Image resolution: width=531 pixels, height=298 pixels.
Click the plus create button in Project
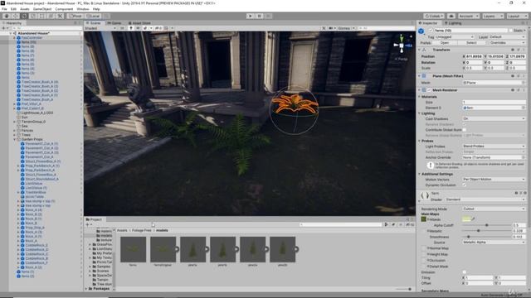tap(88, 224)
